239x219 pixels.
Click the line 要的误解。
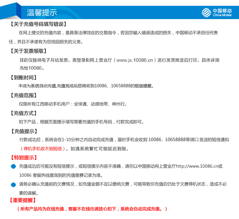pos(28,193)
